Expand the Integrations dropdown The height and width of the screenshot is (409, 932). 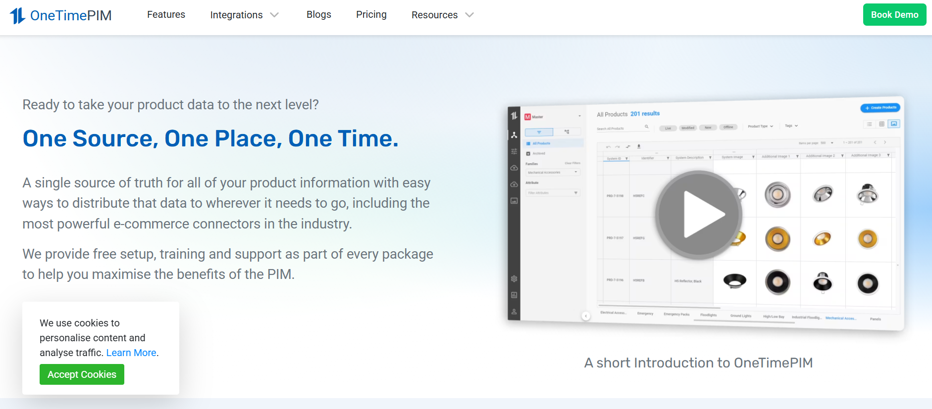coord(245,15)
